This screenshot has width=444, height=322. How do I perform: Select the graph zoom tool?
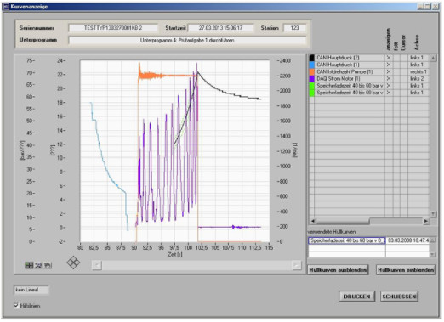coord(38,265)
